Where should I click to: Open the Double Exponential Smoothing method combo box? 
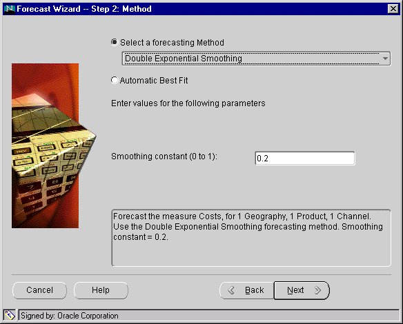pyautogui.click(x=256, y=59)
